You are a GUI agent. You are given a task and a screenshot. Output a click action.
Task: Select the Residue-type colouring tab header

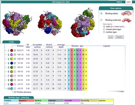(x=19, y=98)
